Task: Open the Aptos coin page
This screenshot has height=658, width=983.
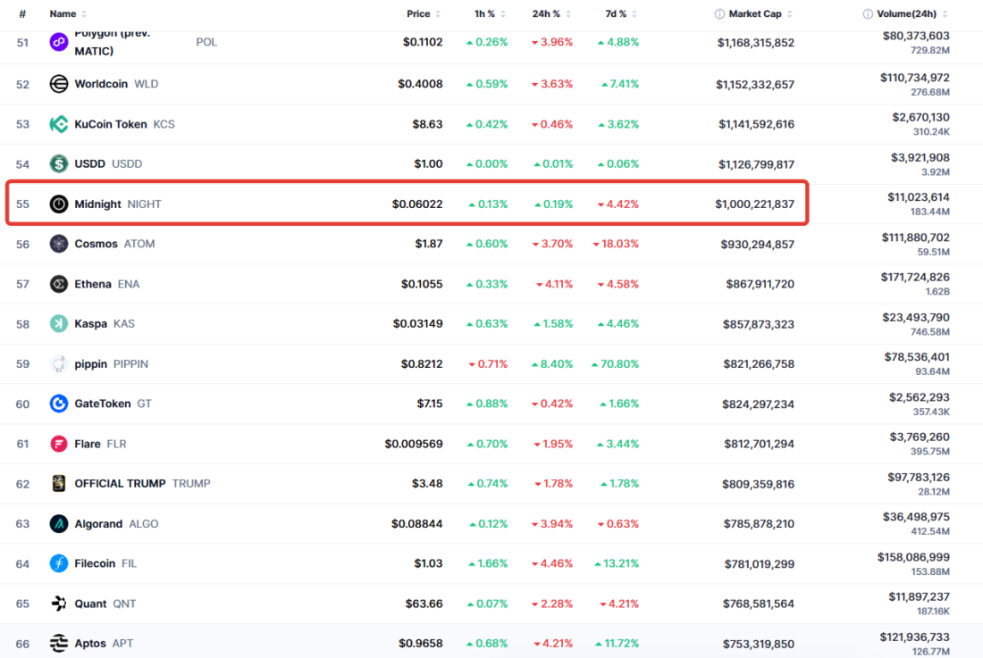Action: point(90,643)
